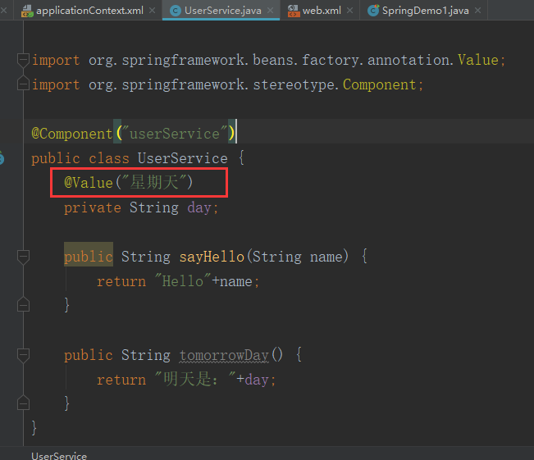Toggle fold end marker below tomorrowDay body

pyautogui.click(x=23, y=403)
